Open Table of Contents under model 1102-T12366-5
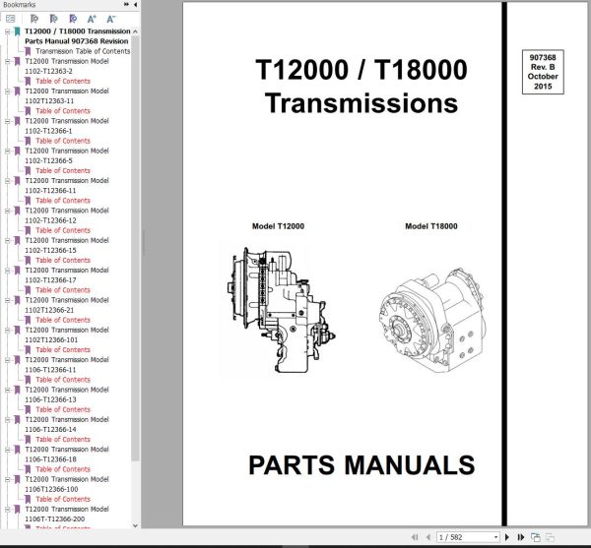This screenshot has height=548, width=591. point(63,170)
